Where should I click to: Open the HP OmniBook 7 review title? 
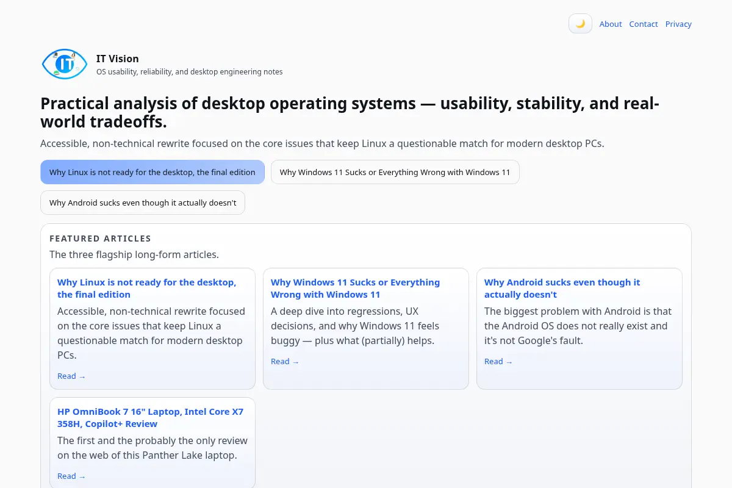[x=150, y=418]
